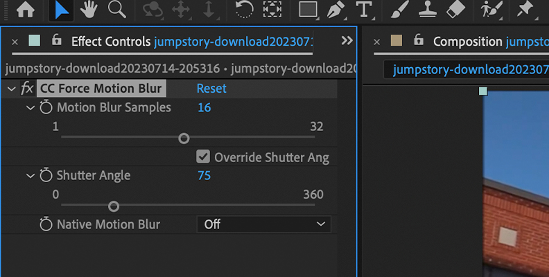The height and width of the screenshot is (277, 549).
Task: Click the Home icon in toolbar
Action: [26, 9]
